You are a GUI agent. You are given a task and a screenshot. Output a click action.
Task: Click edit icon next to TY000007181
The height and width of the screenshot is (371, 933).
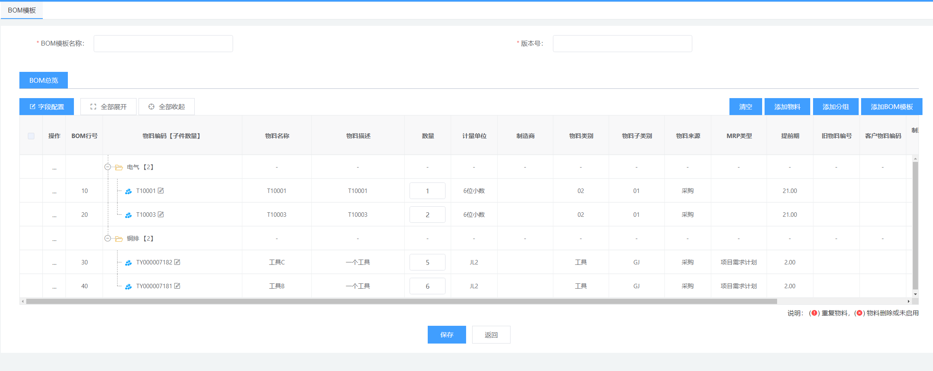point(177,286)
